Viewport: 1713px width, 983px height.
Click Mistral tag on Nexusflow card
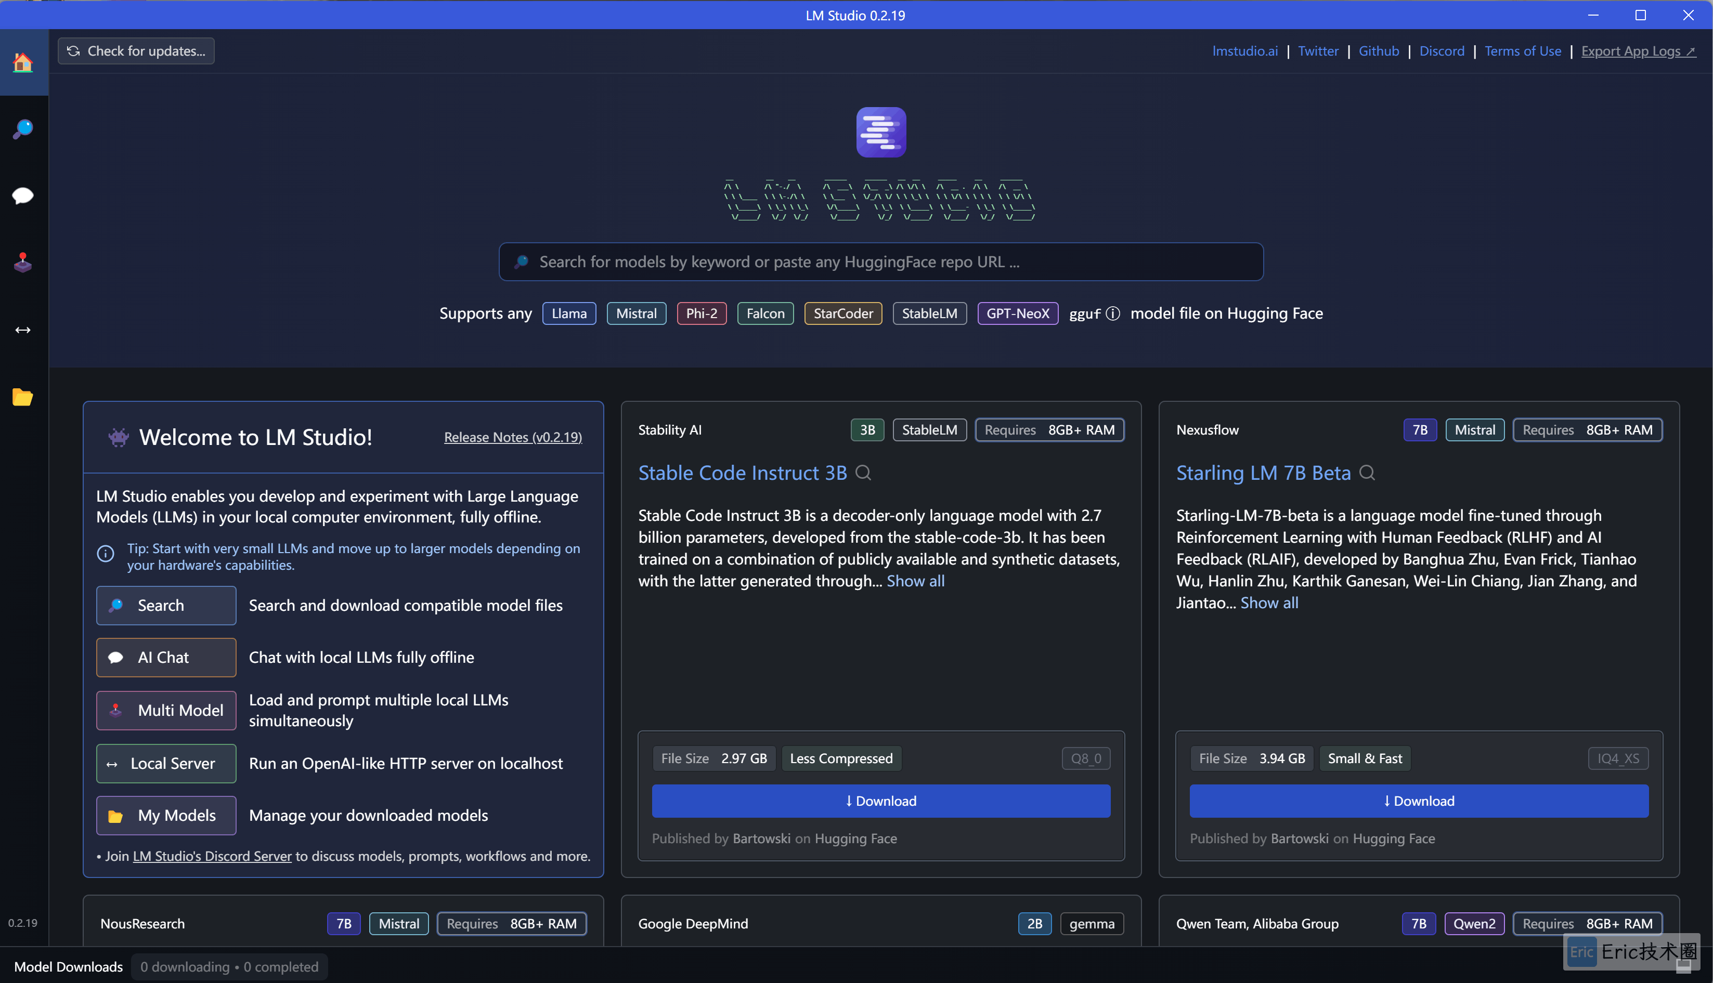point(1475,430)
